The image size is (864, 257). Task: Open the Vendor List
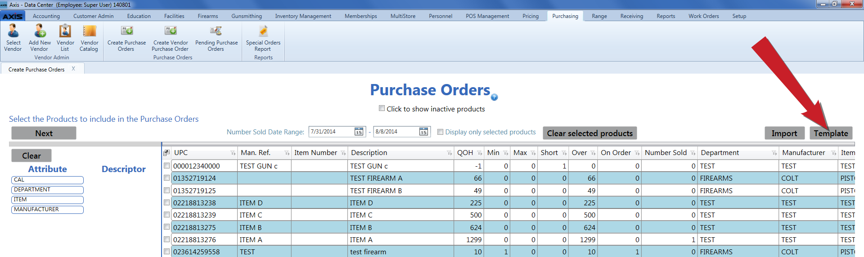coord(65,38)
